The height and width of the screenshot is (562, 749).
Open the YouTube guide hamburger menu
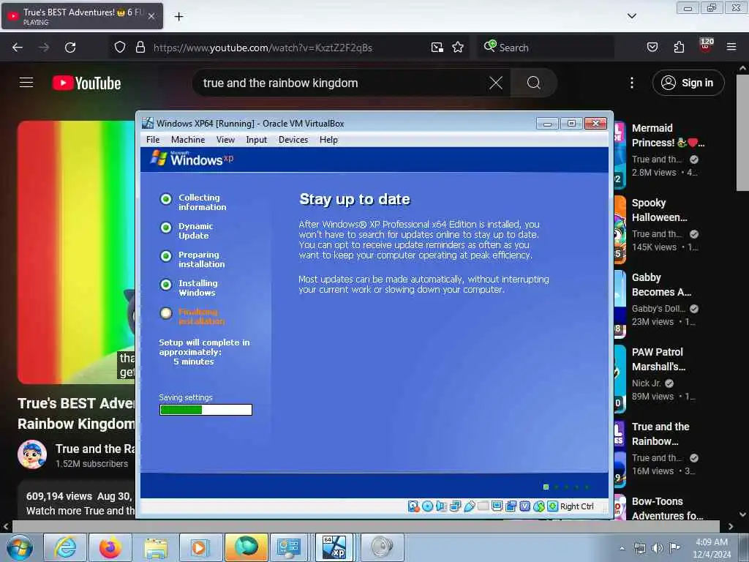[x=26, y=83]
